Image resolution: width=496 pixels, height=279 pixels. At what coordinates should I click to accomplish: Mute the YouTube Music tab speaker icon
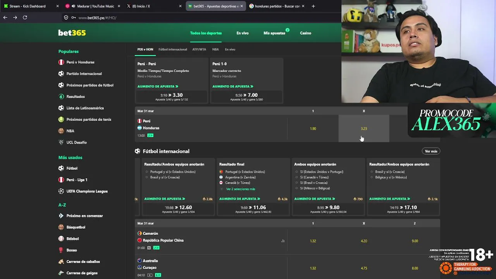(73, 6)
